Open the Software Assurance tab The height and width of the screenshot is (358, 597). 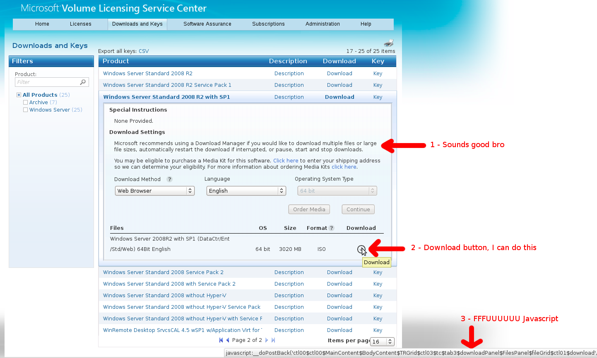tap(207, 24)
